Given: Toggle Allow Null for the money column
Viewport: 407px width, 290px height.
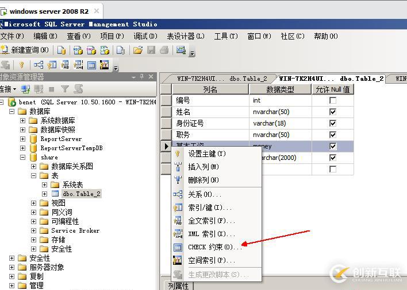Looking at the screenshot, I should click(332, 146).
